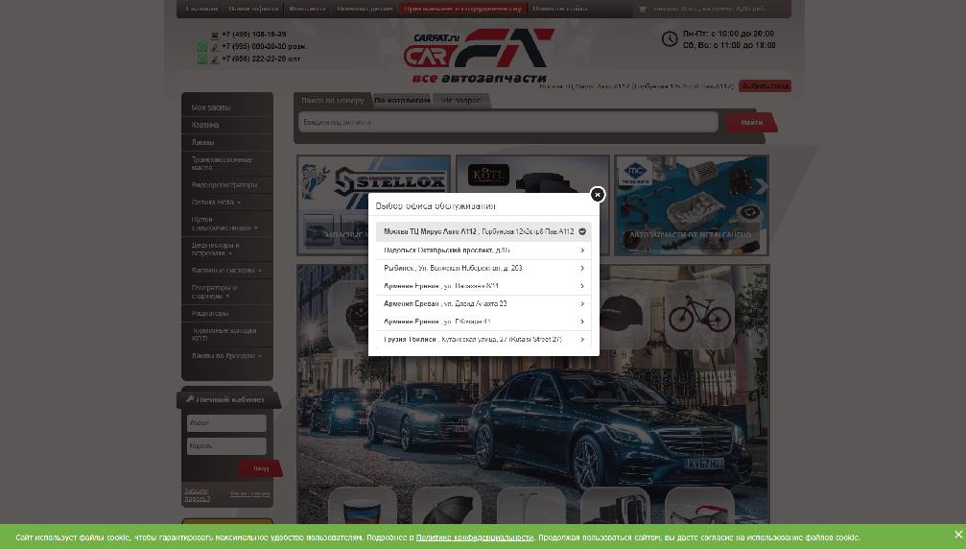Choose the Подольск Октябрьский проспект office
This screenshot has width=966, height=549.
pos(446,251)
